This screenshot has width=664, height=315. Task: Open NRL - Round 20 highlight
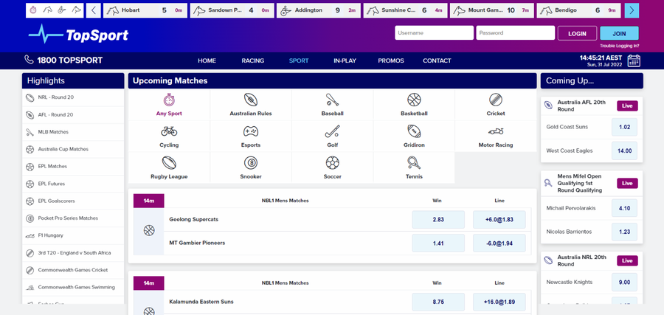click(73, 97)
